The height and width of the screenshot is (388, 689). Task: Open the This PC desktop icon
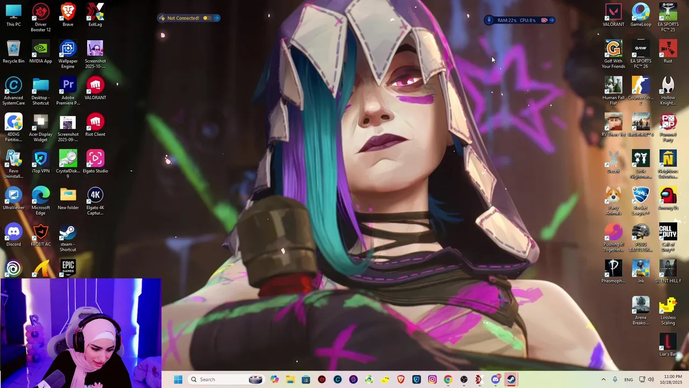click(13, 15)
